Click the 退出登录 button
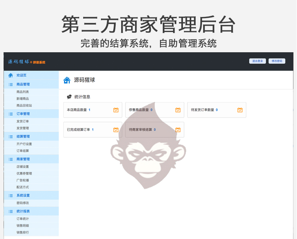Viewport: 297px width, 239px height. (x=257, y=61)
